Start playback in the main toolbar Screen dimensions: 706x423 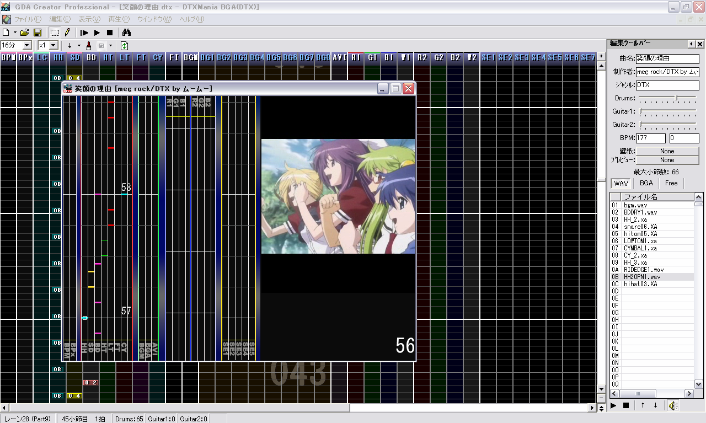(97, 33)
